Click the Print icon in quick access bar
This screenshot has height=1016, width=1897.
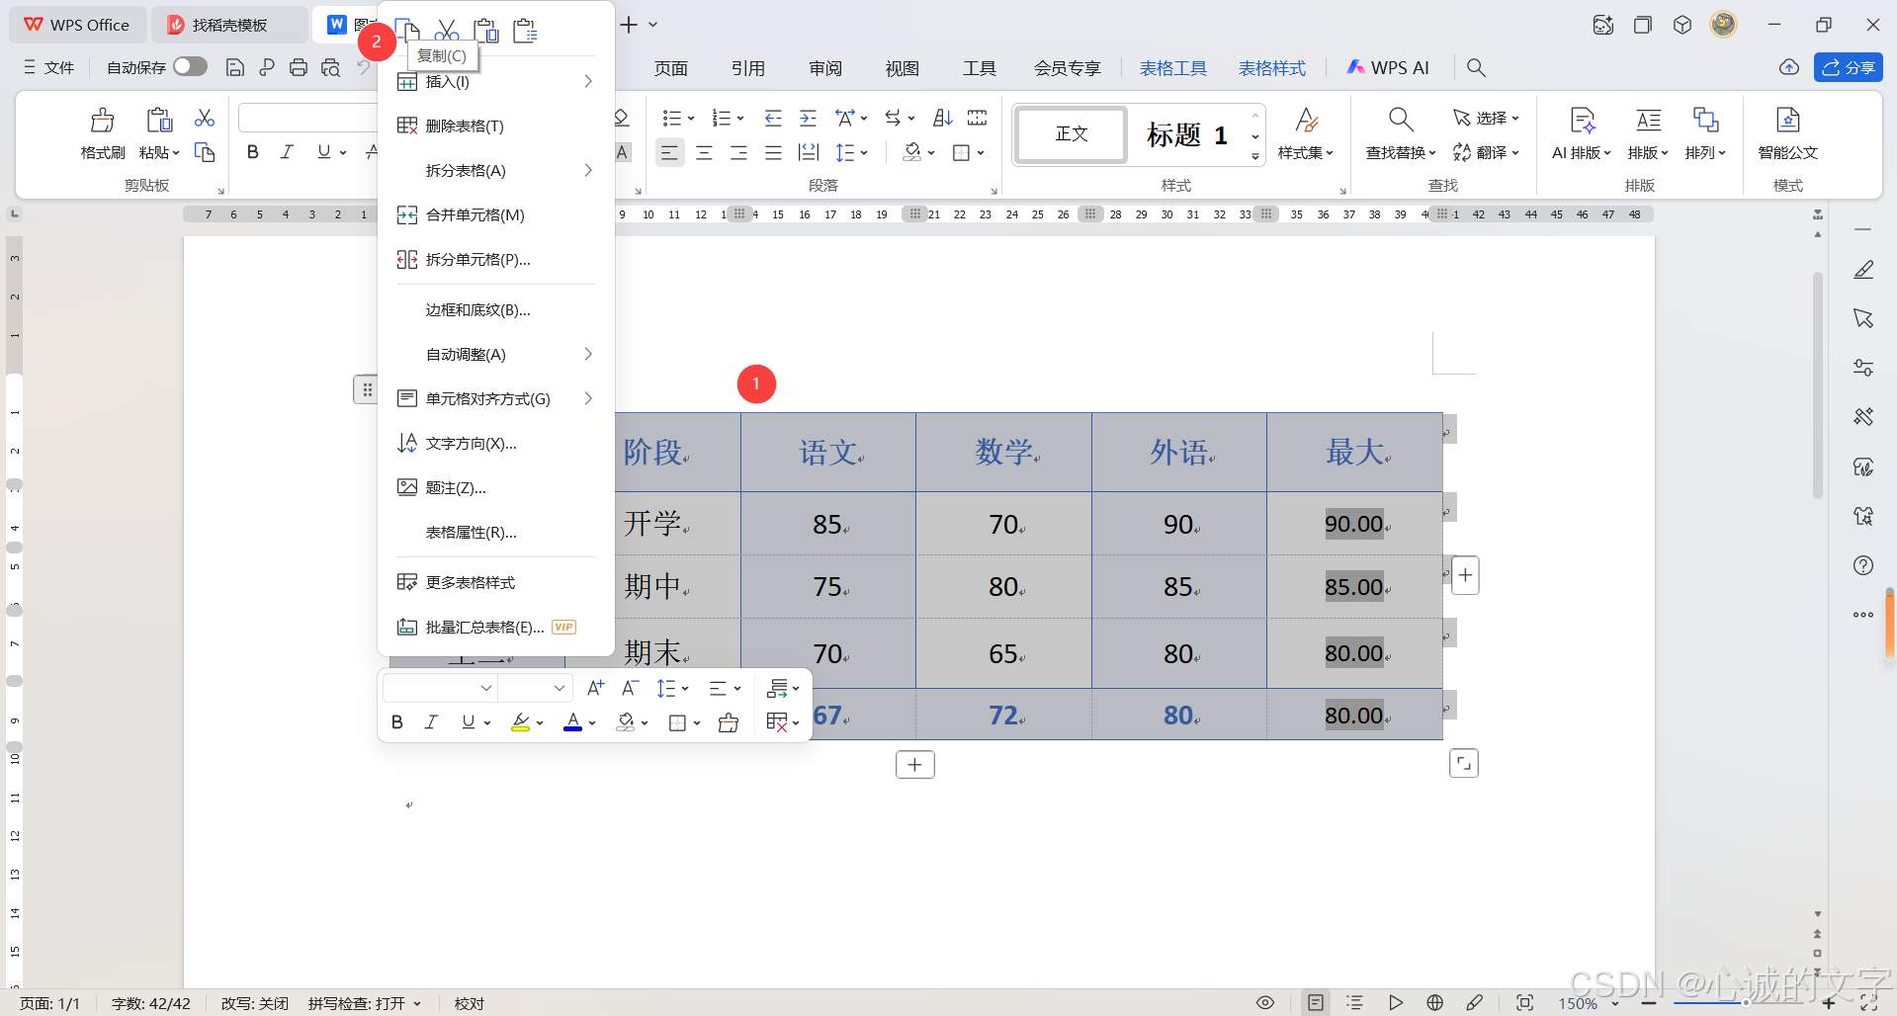tap(299, 67)
